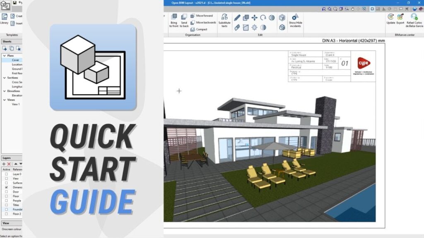424x238 pixels.
Task: Select the pencil edit tool
Action: coord(237,18)
